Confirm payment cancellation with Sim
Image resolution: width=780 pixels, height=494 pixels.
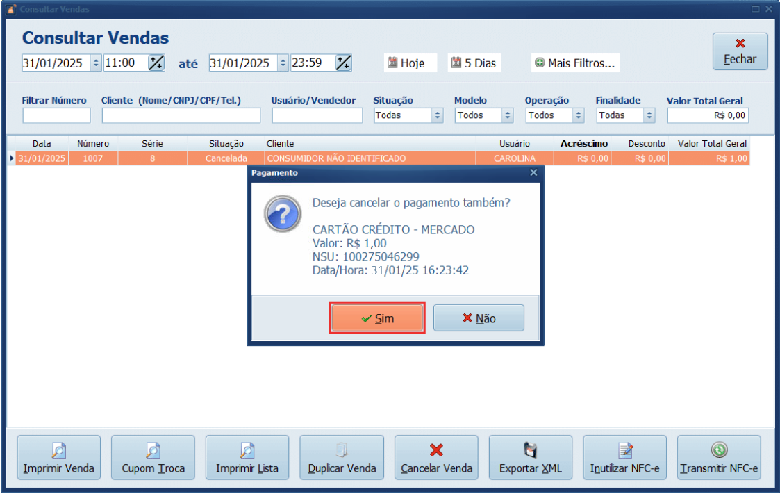(377, 318)
